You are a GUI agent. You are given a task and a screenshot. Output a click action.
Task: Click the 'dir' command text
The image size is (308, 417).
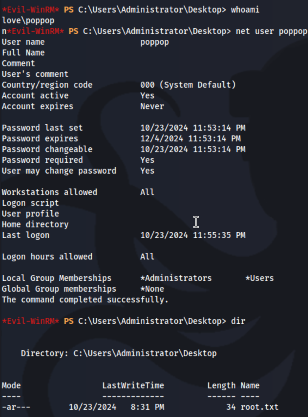(238, 321)
